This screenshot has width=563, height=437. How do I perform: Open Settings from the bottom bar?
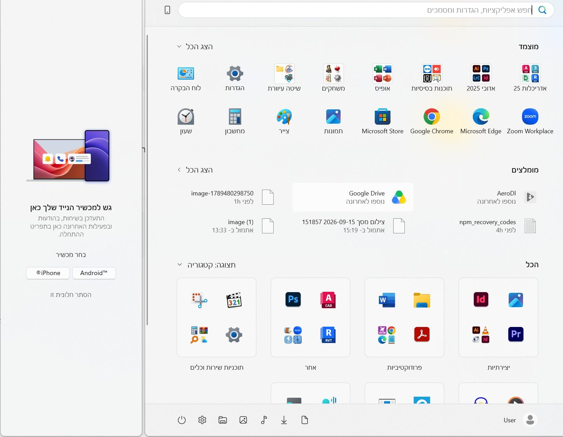click(202, 420)
